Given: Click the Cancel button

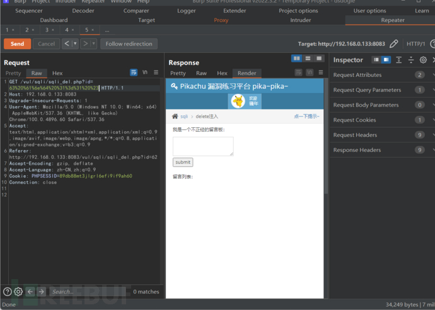Looking at the screenshot, I should pyautogui.click(x=46, y=44).
